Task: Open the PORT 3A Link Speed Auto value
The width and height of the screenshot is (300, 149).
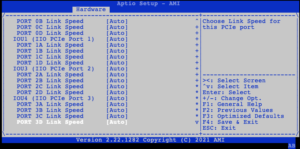Action: click(117, 104)
